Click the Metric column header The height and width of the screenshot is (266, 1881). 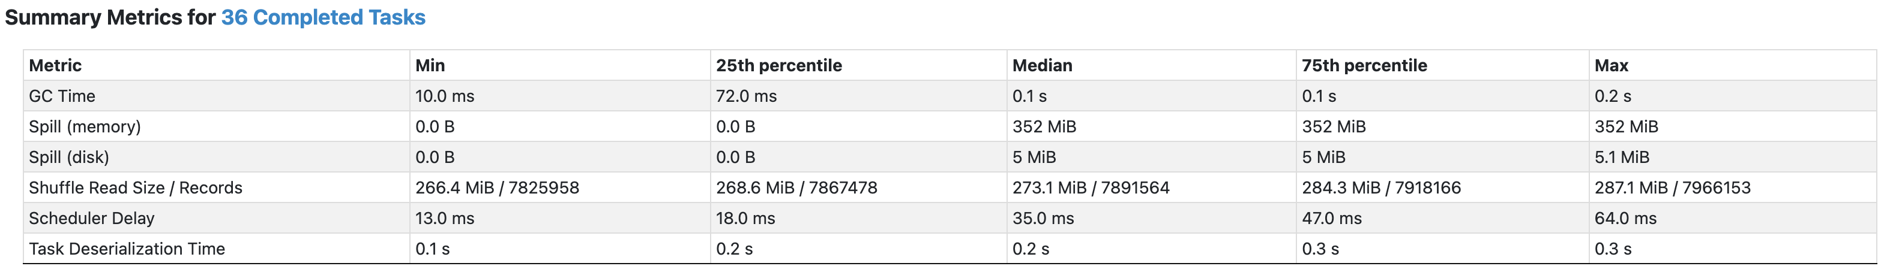(55, 65)
